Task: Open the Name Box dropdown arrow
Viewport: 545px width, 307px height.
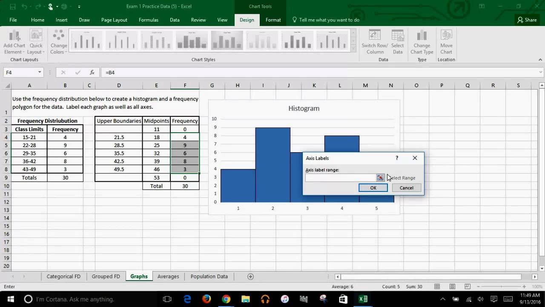Action: (40, 72)
